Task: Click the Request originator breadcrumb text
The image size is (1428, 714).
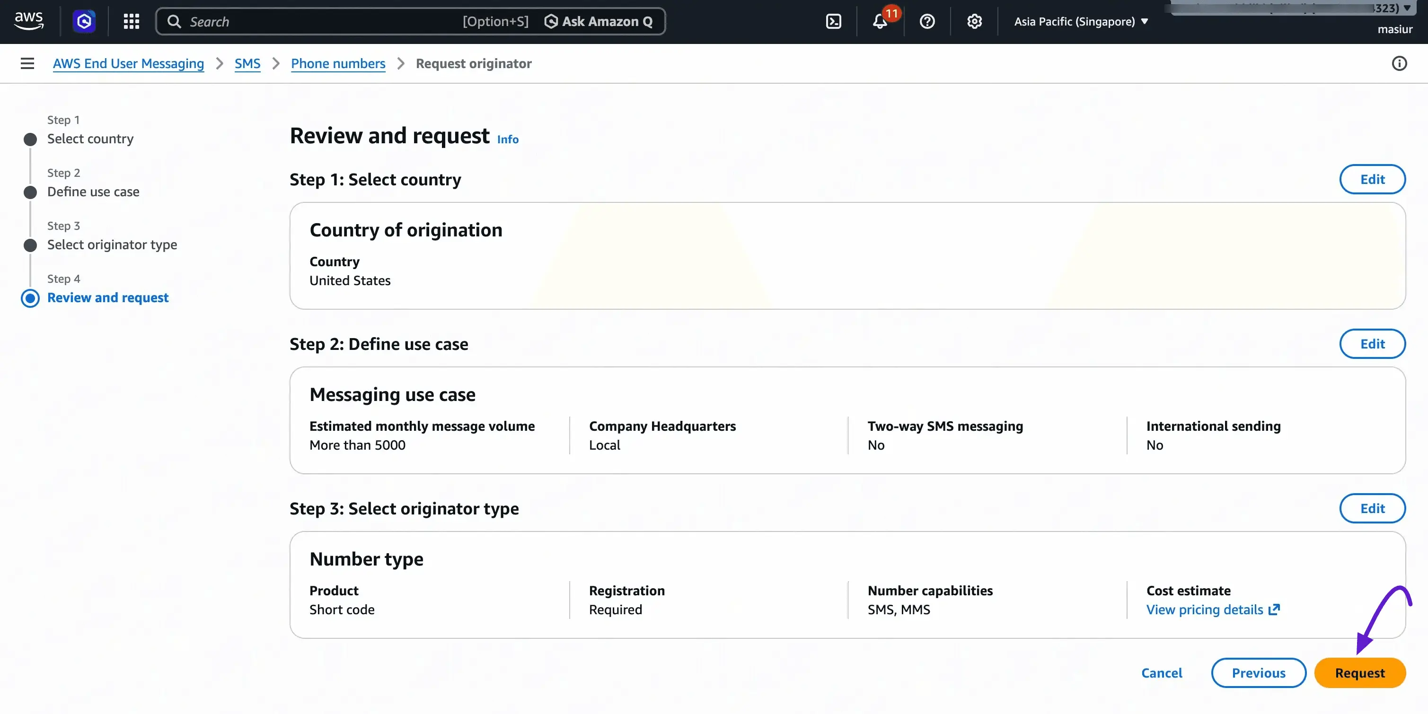Action: coord(474,64)
